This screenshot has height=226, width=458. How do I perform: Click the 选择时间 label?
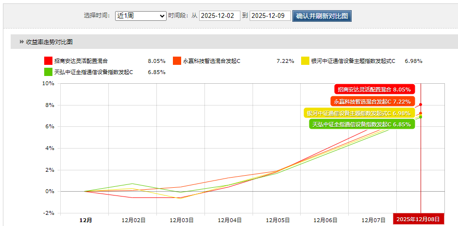[x=97, y=15]
